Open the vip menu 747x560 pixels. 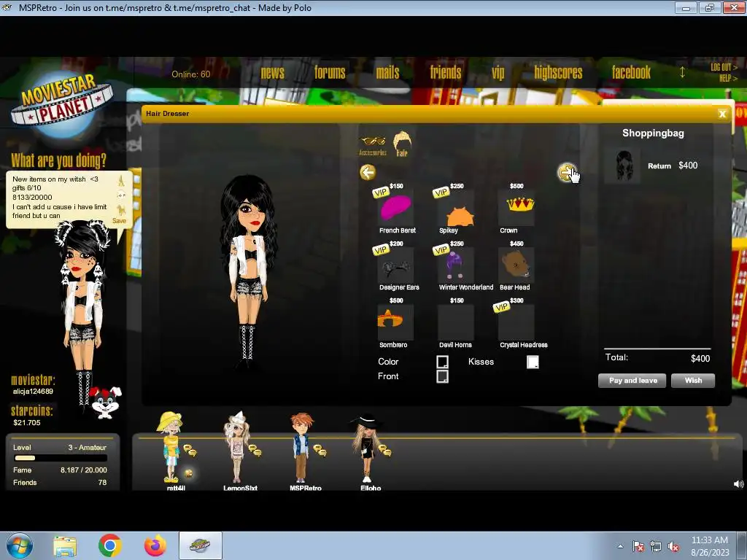point(498,73)
